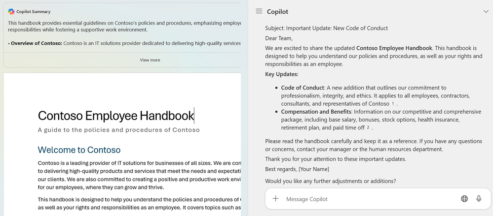Viewport: 493px width, 216px height.
Task: Click the Copilot pane title
Action: (x=278, y=12)
